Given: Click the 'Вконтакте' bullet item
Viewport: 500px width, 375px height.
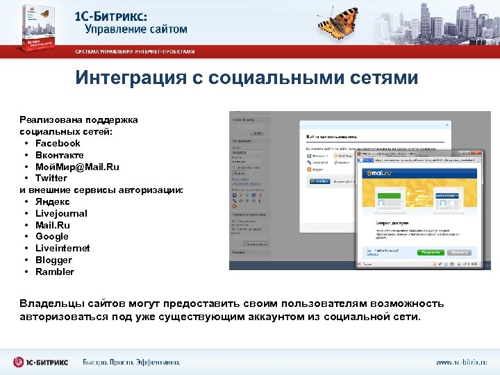Looking at the screenshot, I should click(x=60, y=156).
